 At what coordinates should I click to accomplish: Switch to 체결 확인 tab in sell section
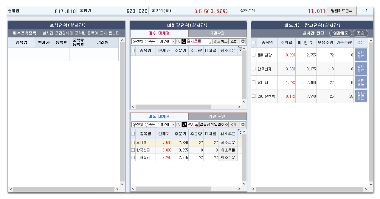217,116
